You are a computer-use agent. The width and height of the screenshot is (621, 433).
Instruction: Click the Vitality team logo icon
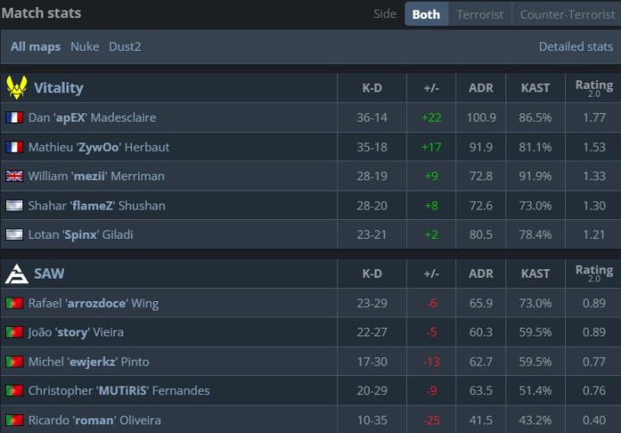[16, 87]
